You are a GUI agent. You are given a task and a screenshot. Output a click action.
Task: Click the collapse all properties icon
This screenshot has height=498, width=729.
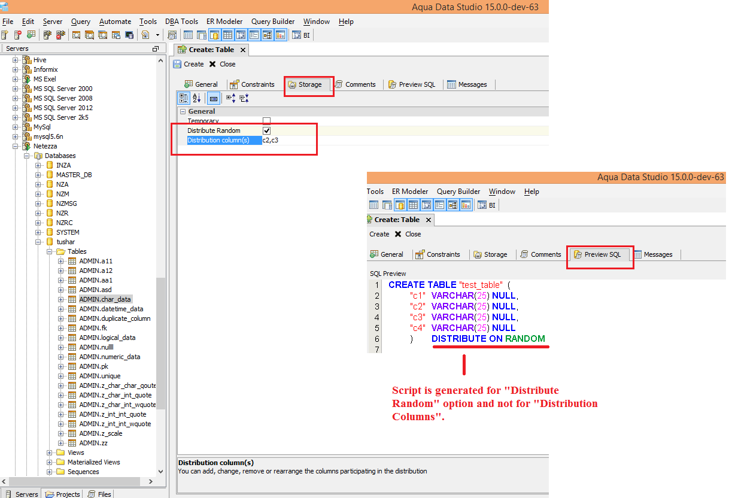pos(244,98)
